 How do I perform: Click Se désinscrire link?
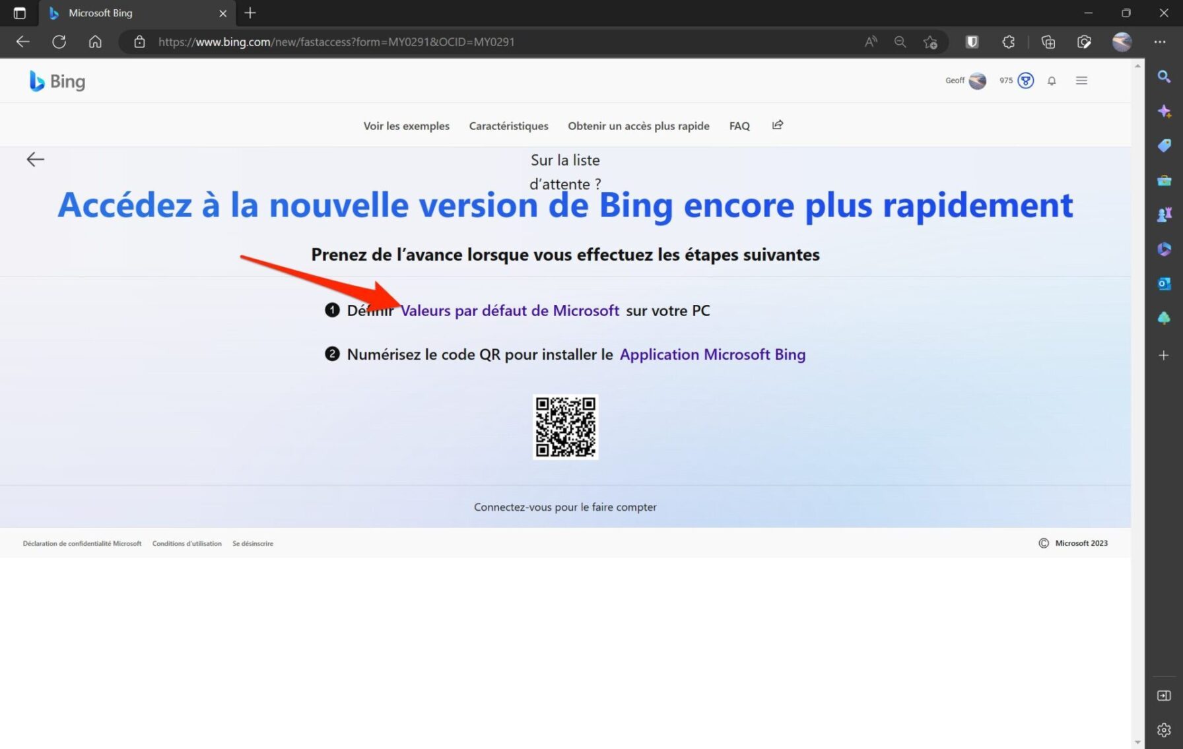[253, 544]
